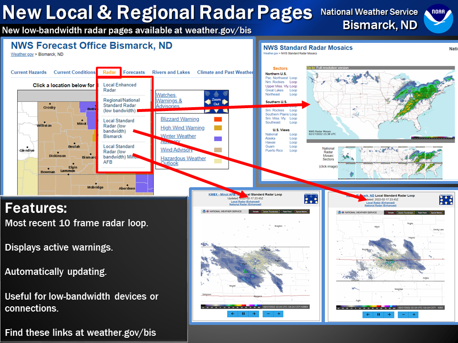Select Regional/National Standard Radar menu entry
The width and height of the screenshot is (458, 343).
coord(122,105)
